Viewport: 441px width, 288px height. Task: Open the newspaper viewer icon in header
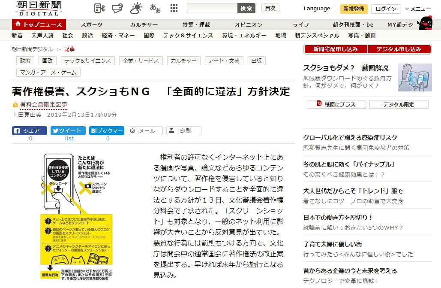(x=99, y=8)
